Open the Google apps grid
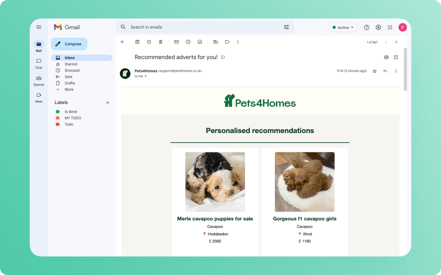 [x=390, y=27]
